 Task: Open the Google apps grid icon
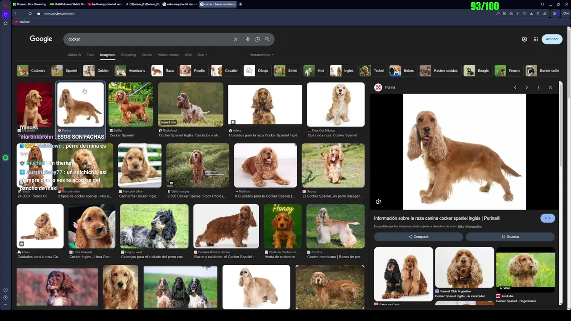pos(536,39)
